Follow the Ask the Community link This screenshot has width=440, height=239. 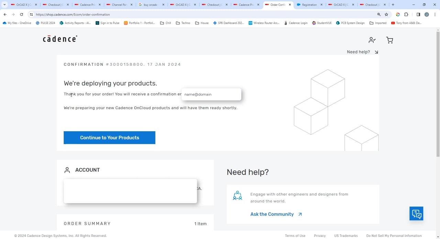click(x=276, y=214)
